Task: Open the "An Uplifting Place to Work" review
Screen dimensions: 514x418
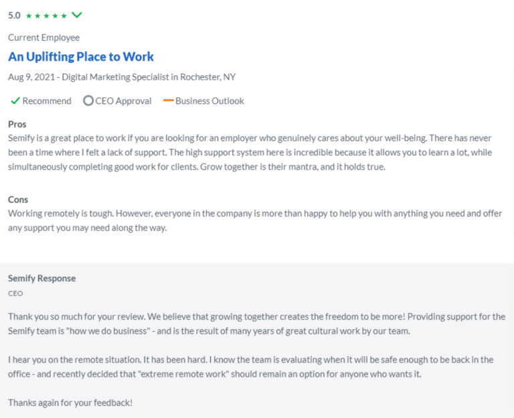Action: point(81,57)
